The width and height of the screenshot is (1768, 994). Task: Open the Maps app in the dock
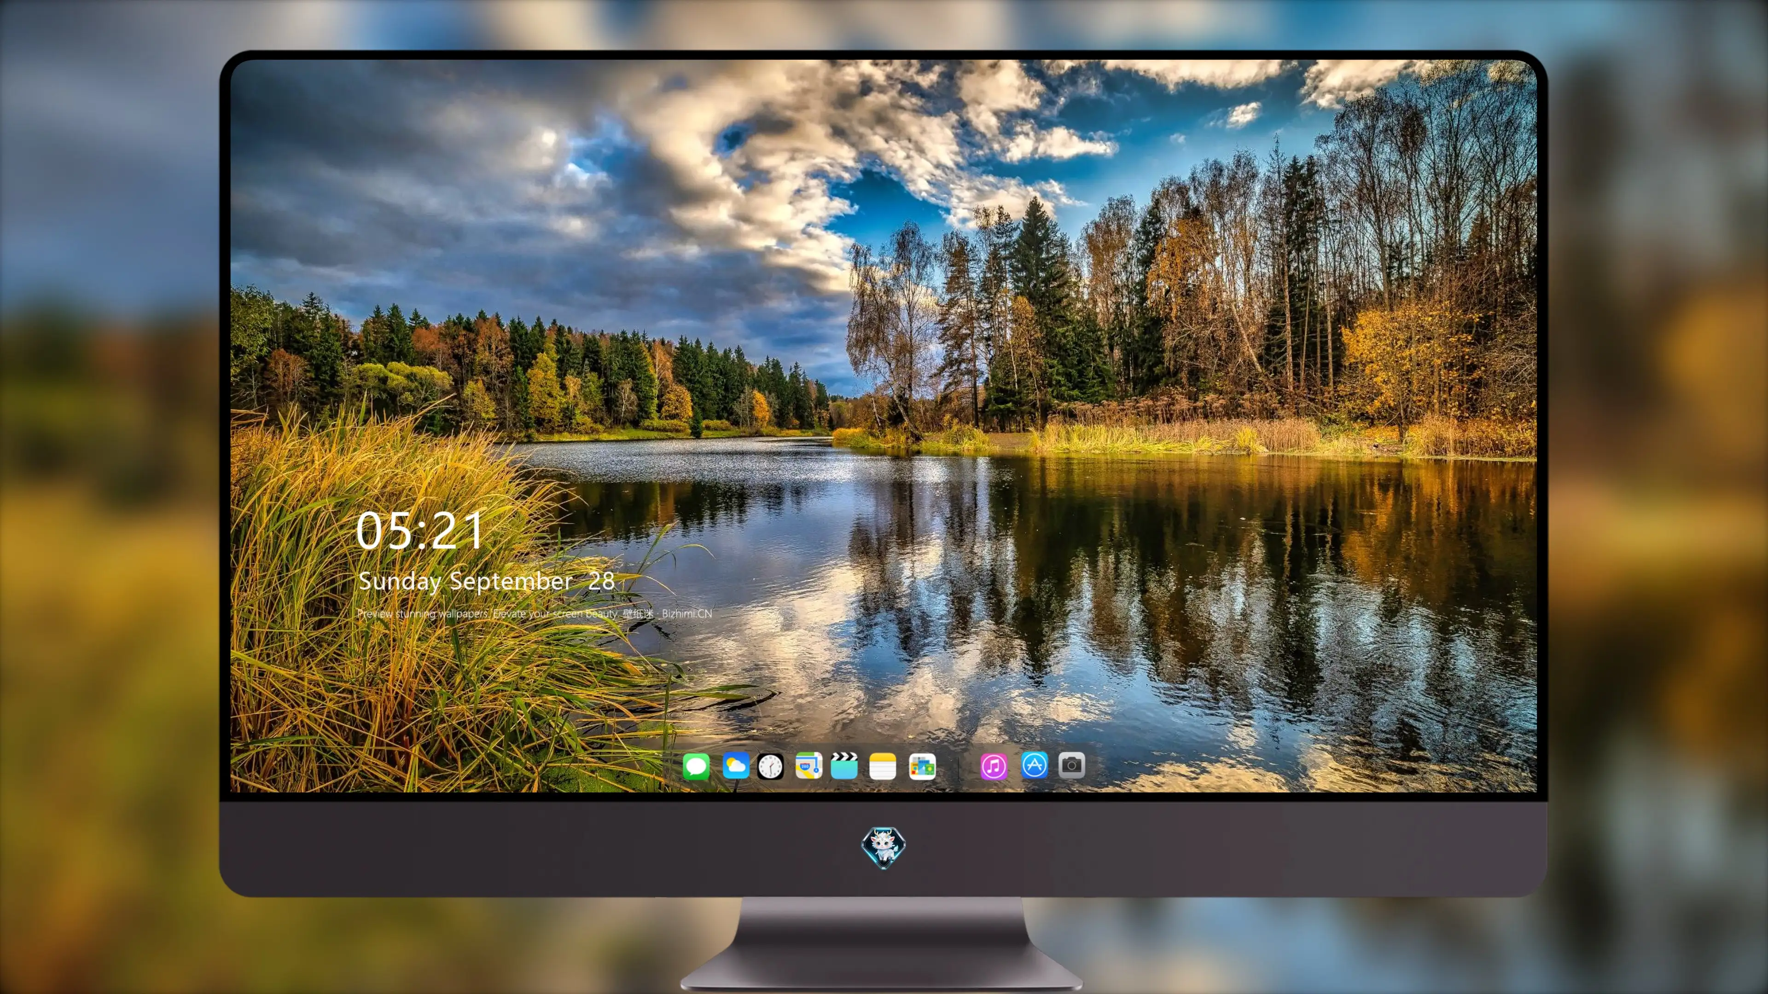point(808,766)
